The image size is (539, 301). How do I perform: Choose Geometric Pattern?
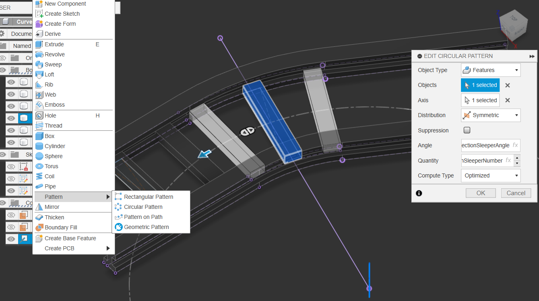coord(147,227)
